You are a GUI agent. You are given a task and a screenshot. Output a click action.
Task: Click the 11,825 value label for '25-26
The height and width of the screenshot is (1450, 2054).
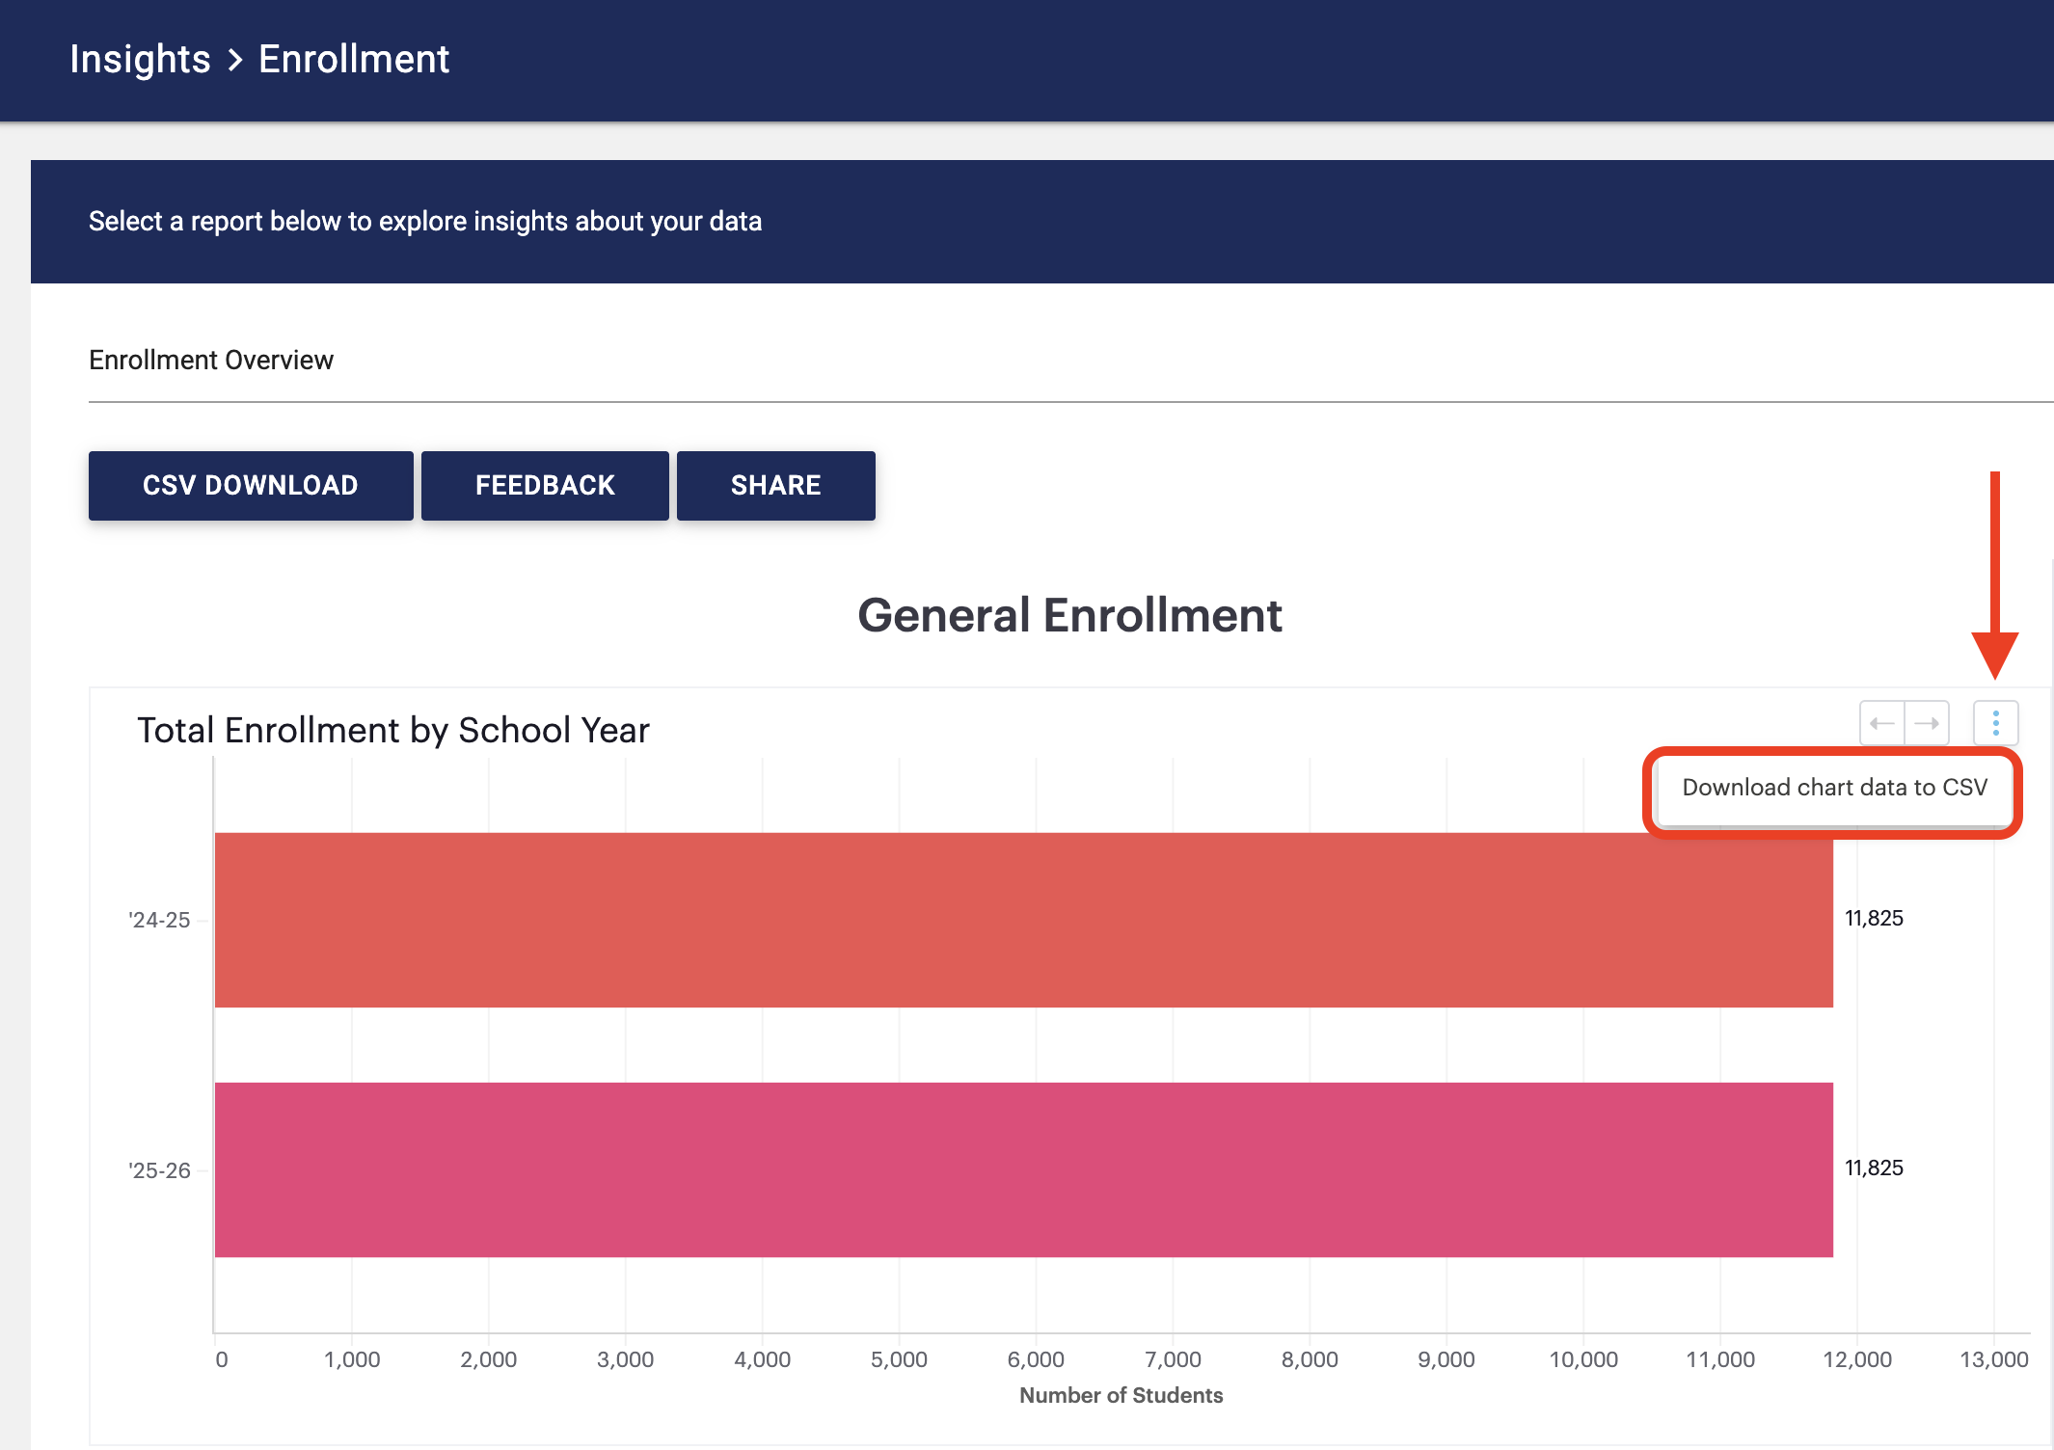[x=1873, y=1168]
